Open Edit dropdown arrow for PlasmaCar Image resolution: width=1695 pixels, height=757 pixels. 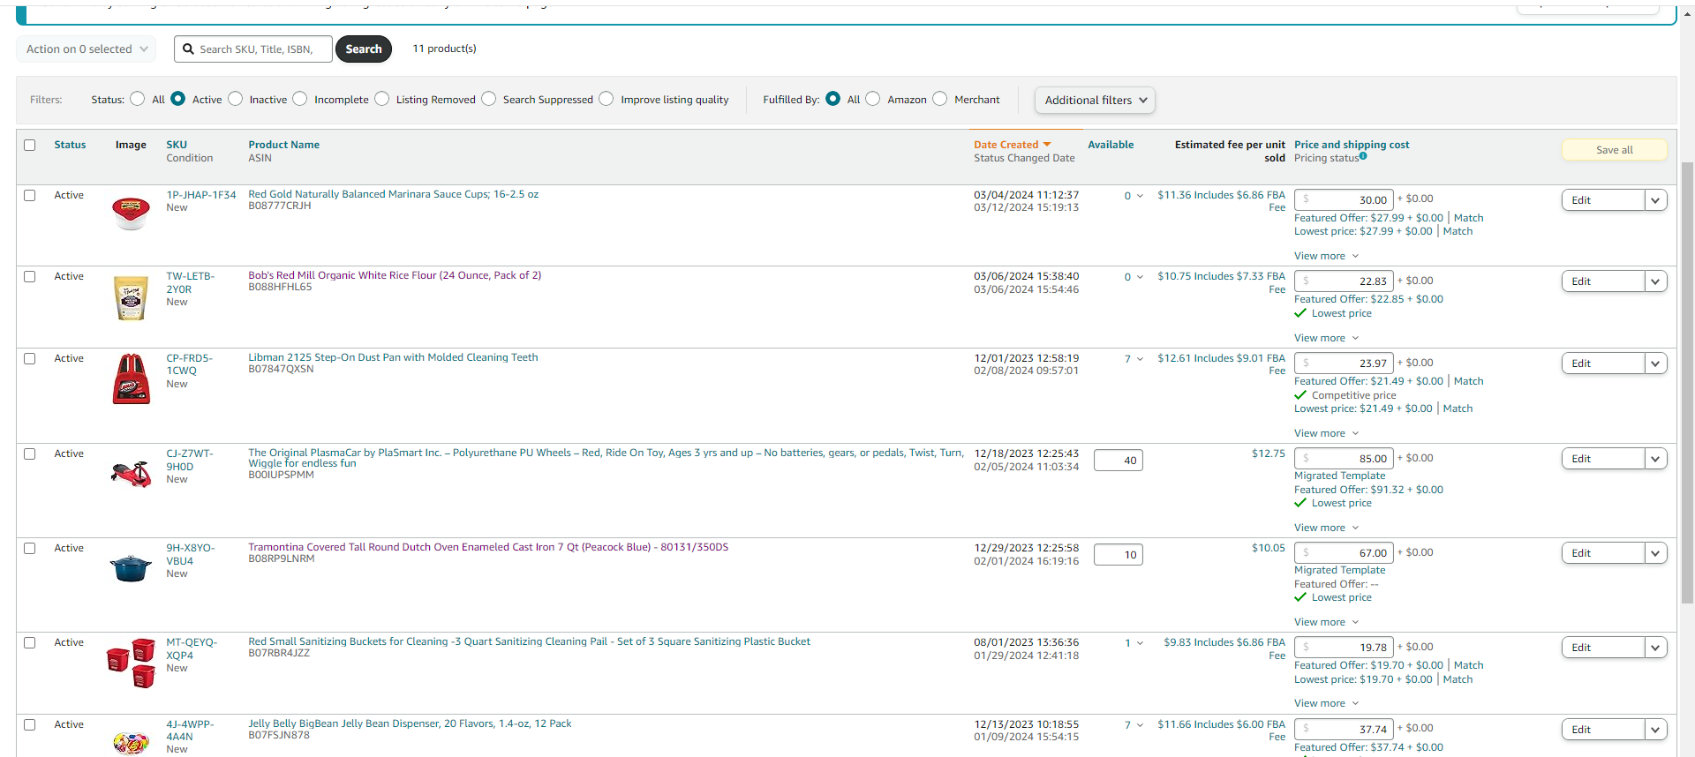[x=1656, y=459]
